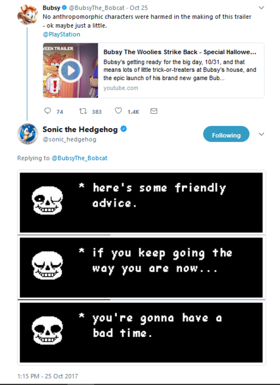Screen dimensions: 280x385
Task: Click Sonic the Hedgehog's verified badge
Action: click(124, 129)
